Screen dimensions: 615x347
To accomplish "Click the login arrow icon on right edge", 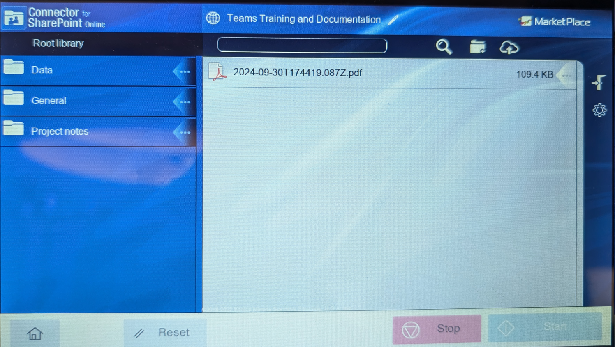I will 599,82.
